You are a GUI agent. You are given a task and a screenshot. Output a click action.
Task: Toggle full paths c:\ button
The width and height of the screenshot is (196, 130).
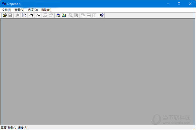coord(31,15)
